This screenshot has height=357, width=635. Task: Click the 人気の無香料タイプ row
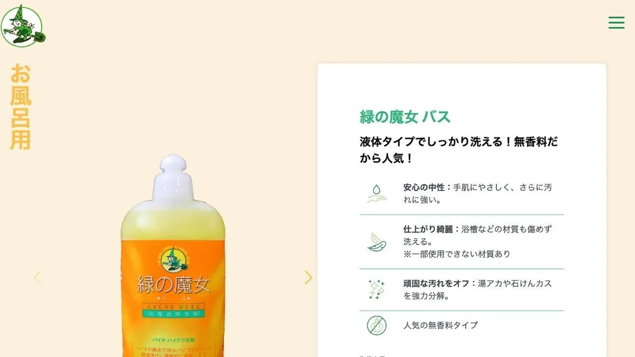pyautogui.click(x=462, y=325)
